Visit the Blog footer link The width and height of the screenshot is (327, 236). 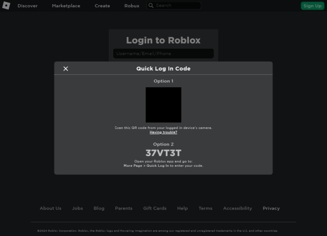99,208
